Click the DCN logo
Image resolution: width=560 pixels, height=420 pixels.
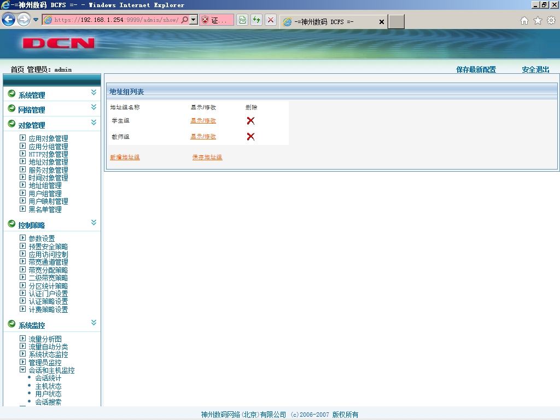58,43
